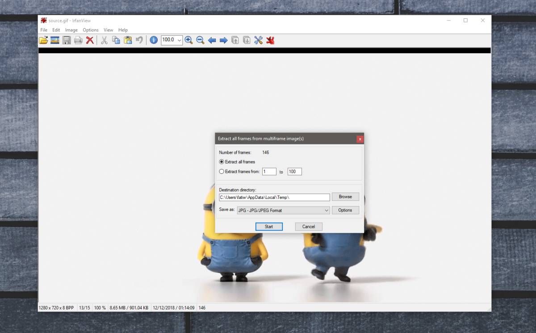Click the Start button
This screenshot has height=333, width=536.
269,227
